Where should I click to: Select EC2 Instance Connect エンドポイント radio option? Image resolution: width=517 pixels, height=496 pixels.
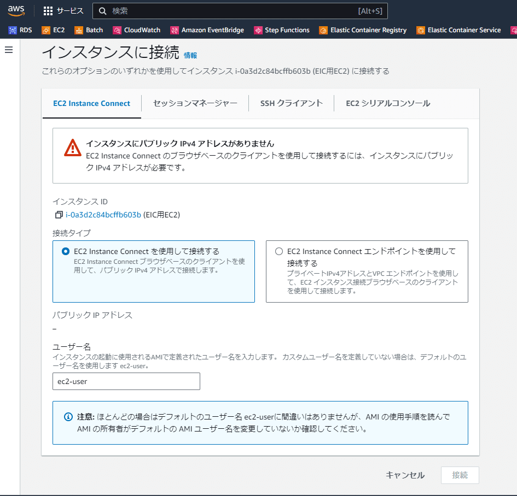click(279, 251)
